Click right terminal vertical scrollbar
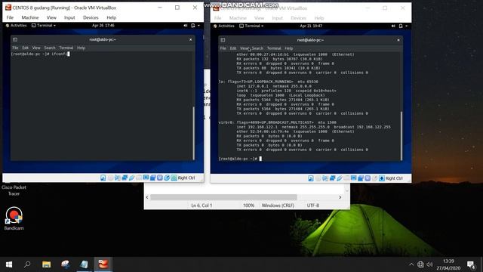Screen dimensions: 483x272 [401, 136]
